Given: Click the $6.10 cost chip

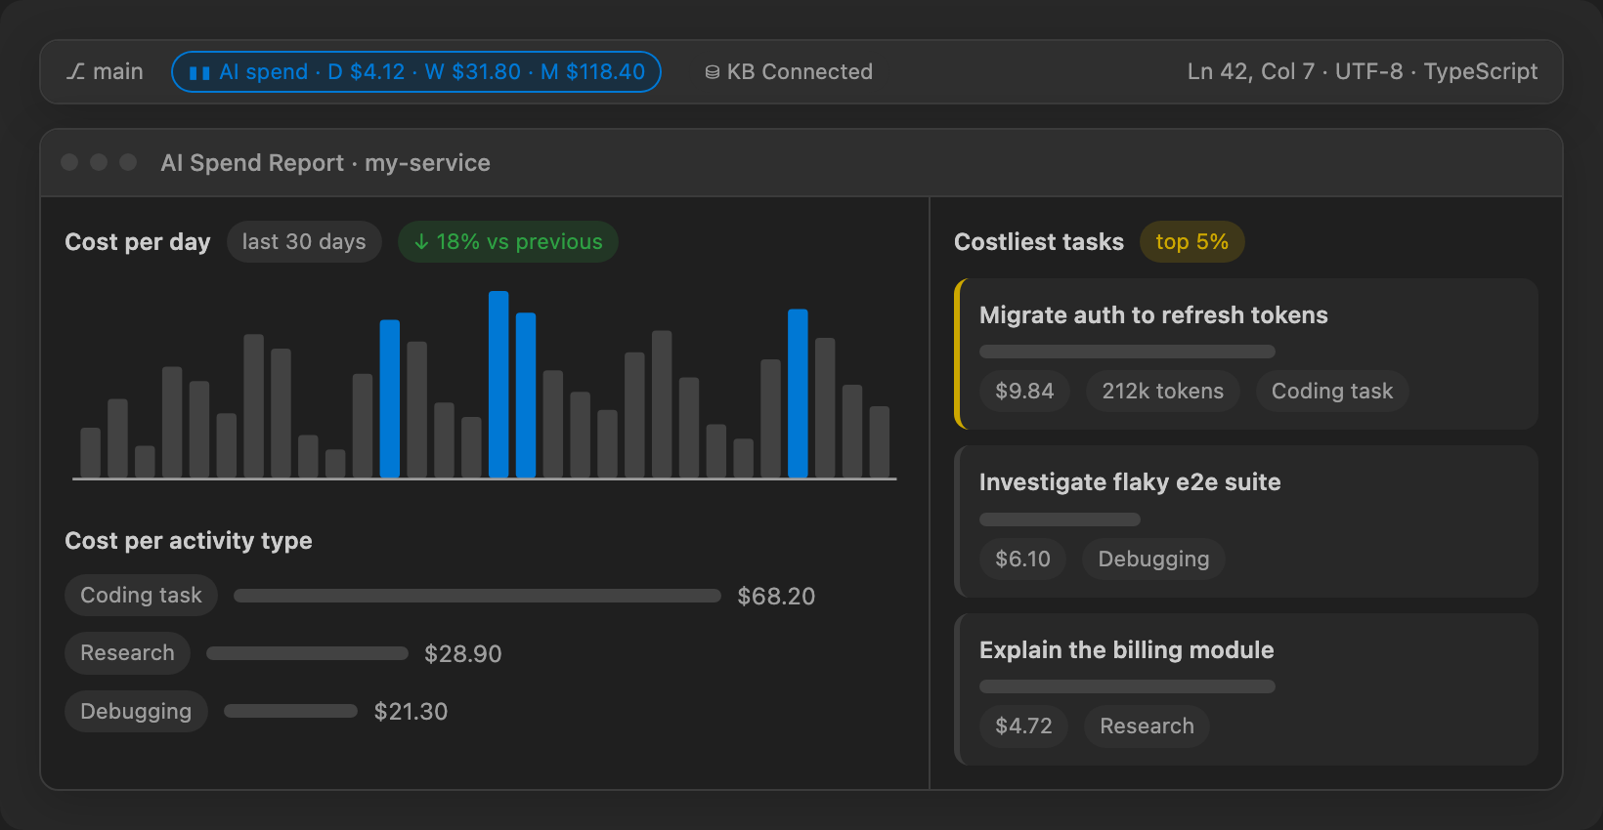Looking at the screenshot, I should click(1022, 560).
